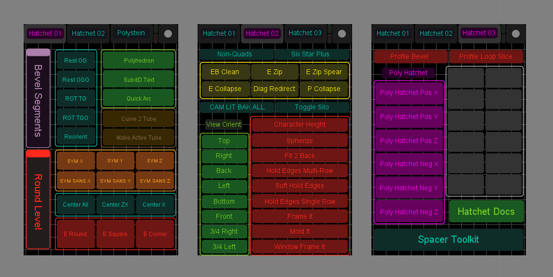Create a Polyhedron
Screen dimensions: 553x277
pyautogui.click(x=139, y=61)
